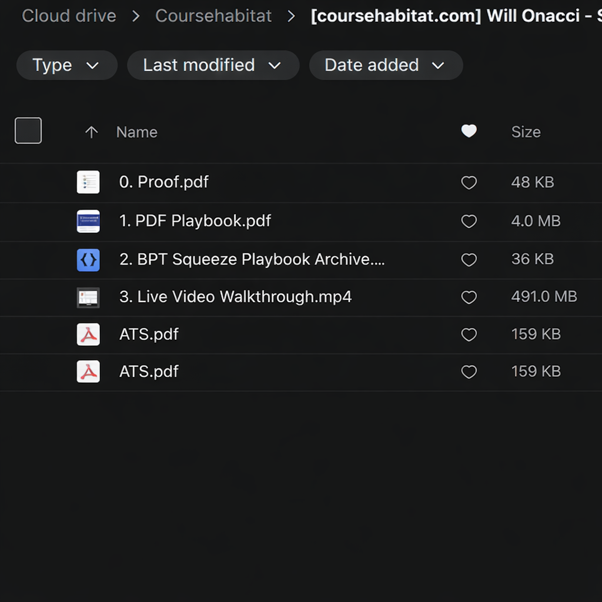Mark BPT Squeeze Playbook Archive as favorite
Image resolution: width=602 pixels, height=602 pixels.
469,260
